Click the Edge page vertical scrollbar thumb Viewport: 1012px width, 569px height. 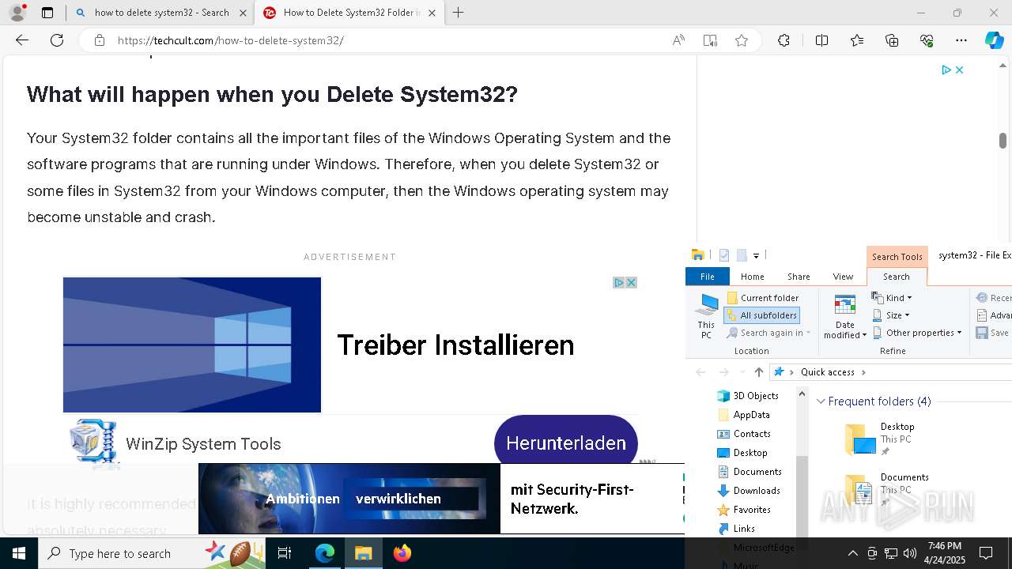[1003, 141]
